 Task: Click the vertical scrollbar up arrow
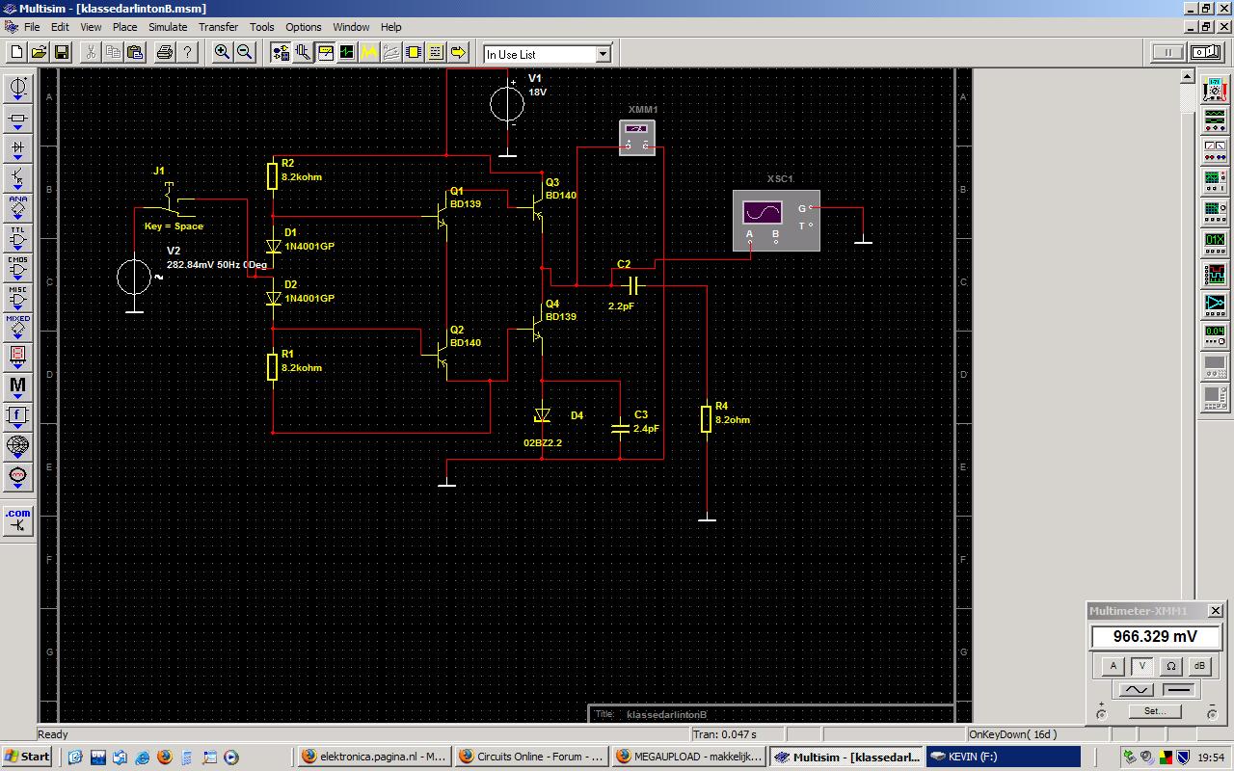pyautogui.click(x=1188, y=76)
